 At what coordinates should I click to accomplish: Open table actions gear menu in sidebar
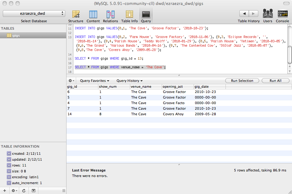(x=14, y=191)
